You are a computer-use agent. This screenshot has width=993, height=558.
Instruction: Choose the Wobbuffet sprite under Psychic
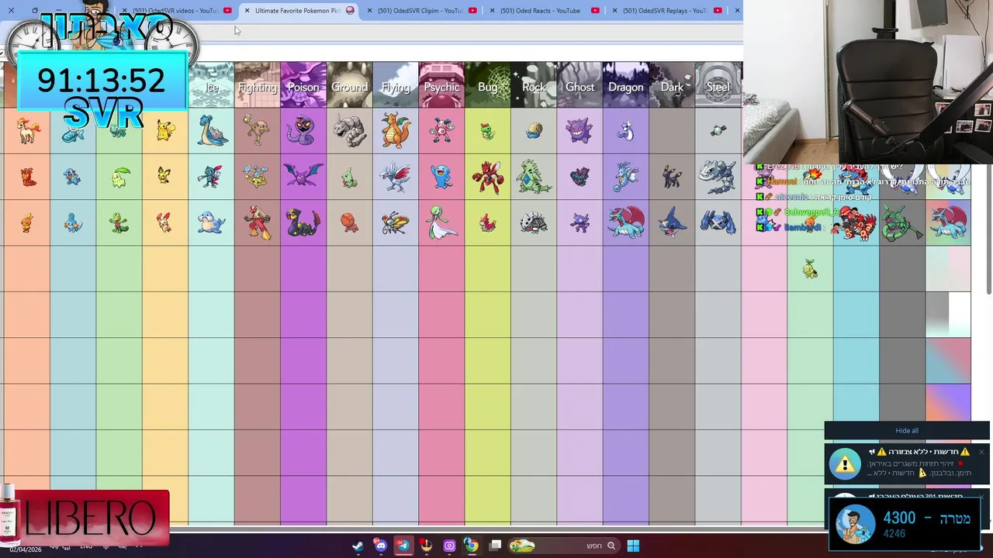(x=441, y=177)
